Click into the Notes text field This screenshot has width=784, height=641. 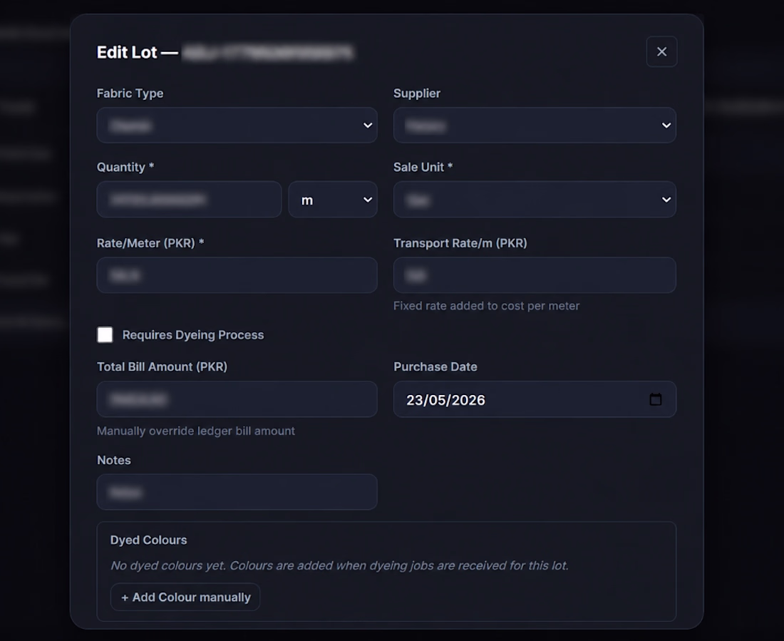(237, 492)
